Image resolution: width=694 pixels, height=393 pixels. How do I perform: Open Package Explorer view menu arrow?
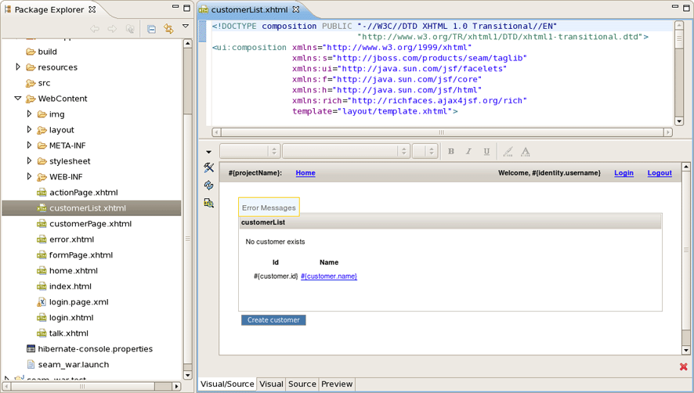pyautogui.click(x=186, y=27)
